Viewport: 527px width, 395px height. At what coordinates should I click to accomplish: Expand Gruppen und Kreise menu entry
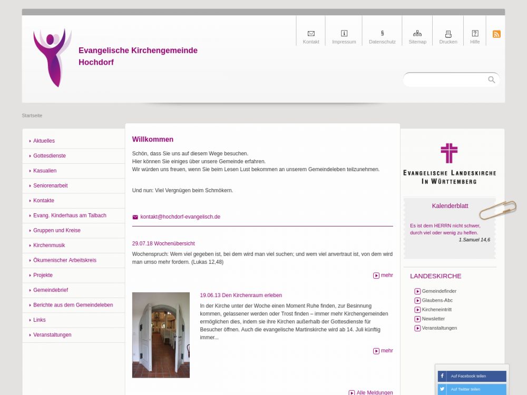point(57,231)
